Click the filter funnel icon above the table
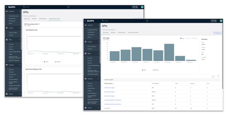Viewport: 229px width, 121px height. [x=218, y=76]
